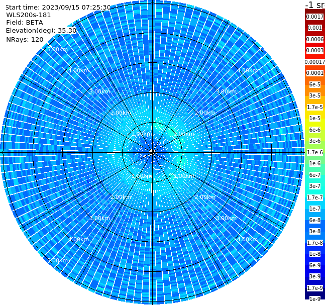Select the WLS200s-181 instrument label
325x305 pixels.
29,15
